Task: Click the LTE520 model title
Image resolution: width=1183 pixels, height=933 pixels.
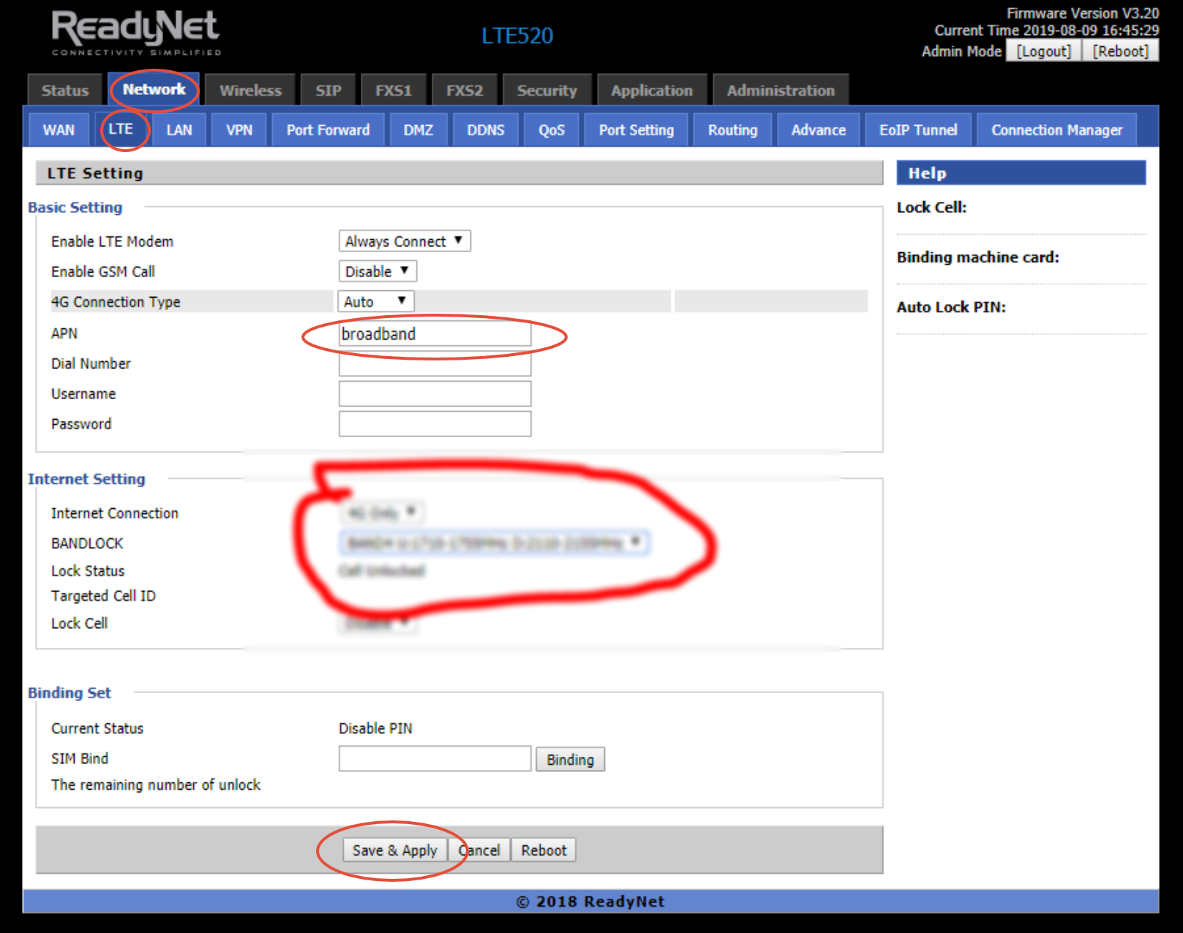Action: coord(517,36)
